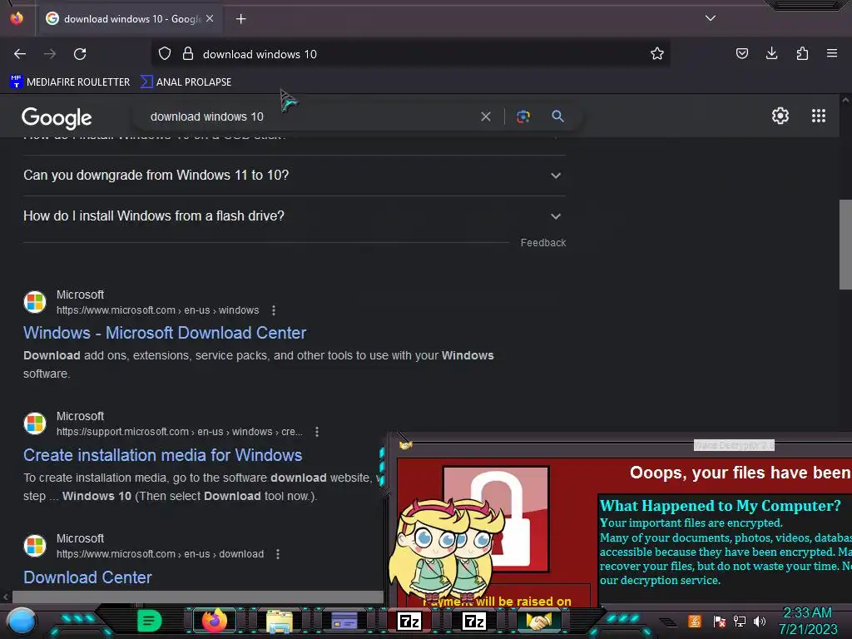Expand 'How do I install Windows from a flash drive?'
The height and width of the screenshot is (639, 852).
pyautogui.click(x=294, y=215)
